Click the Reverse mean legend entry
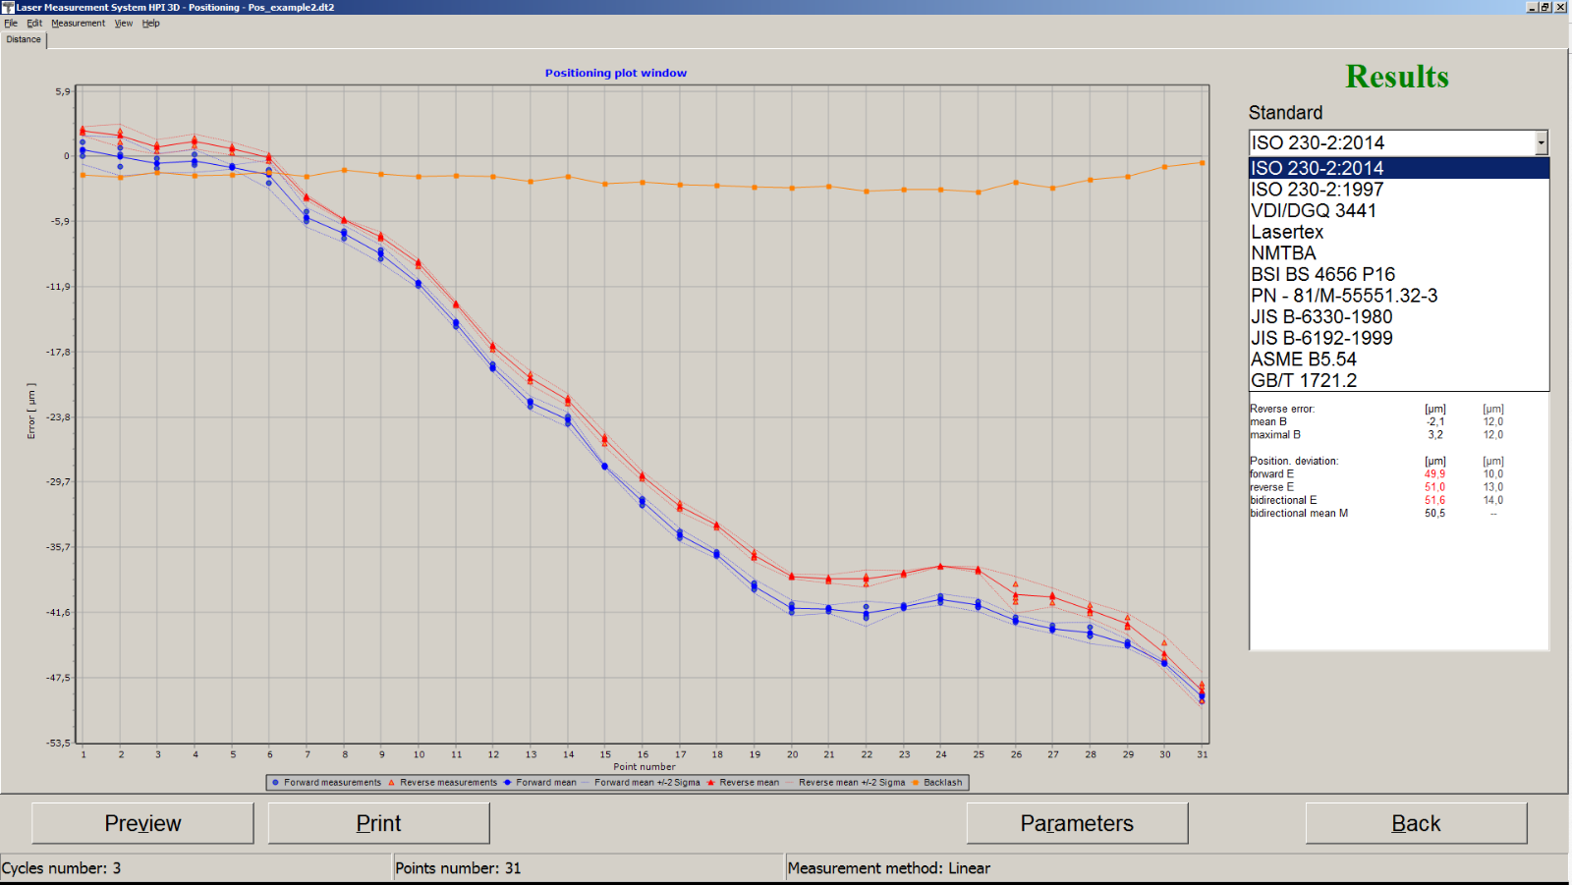The image size is (1572, 885). 743,783
